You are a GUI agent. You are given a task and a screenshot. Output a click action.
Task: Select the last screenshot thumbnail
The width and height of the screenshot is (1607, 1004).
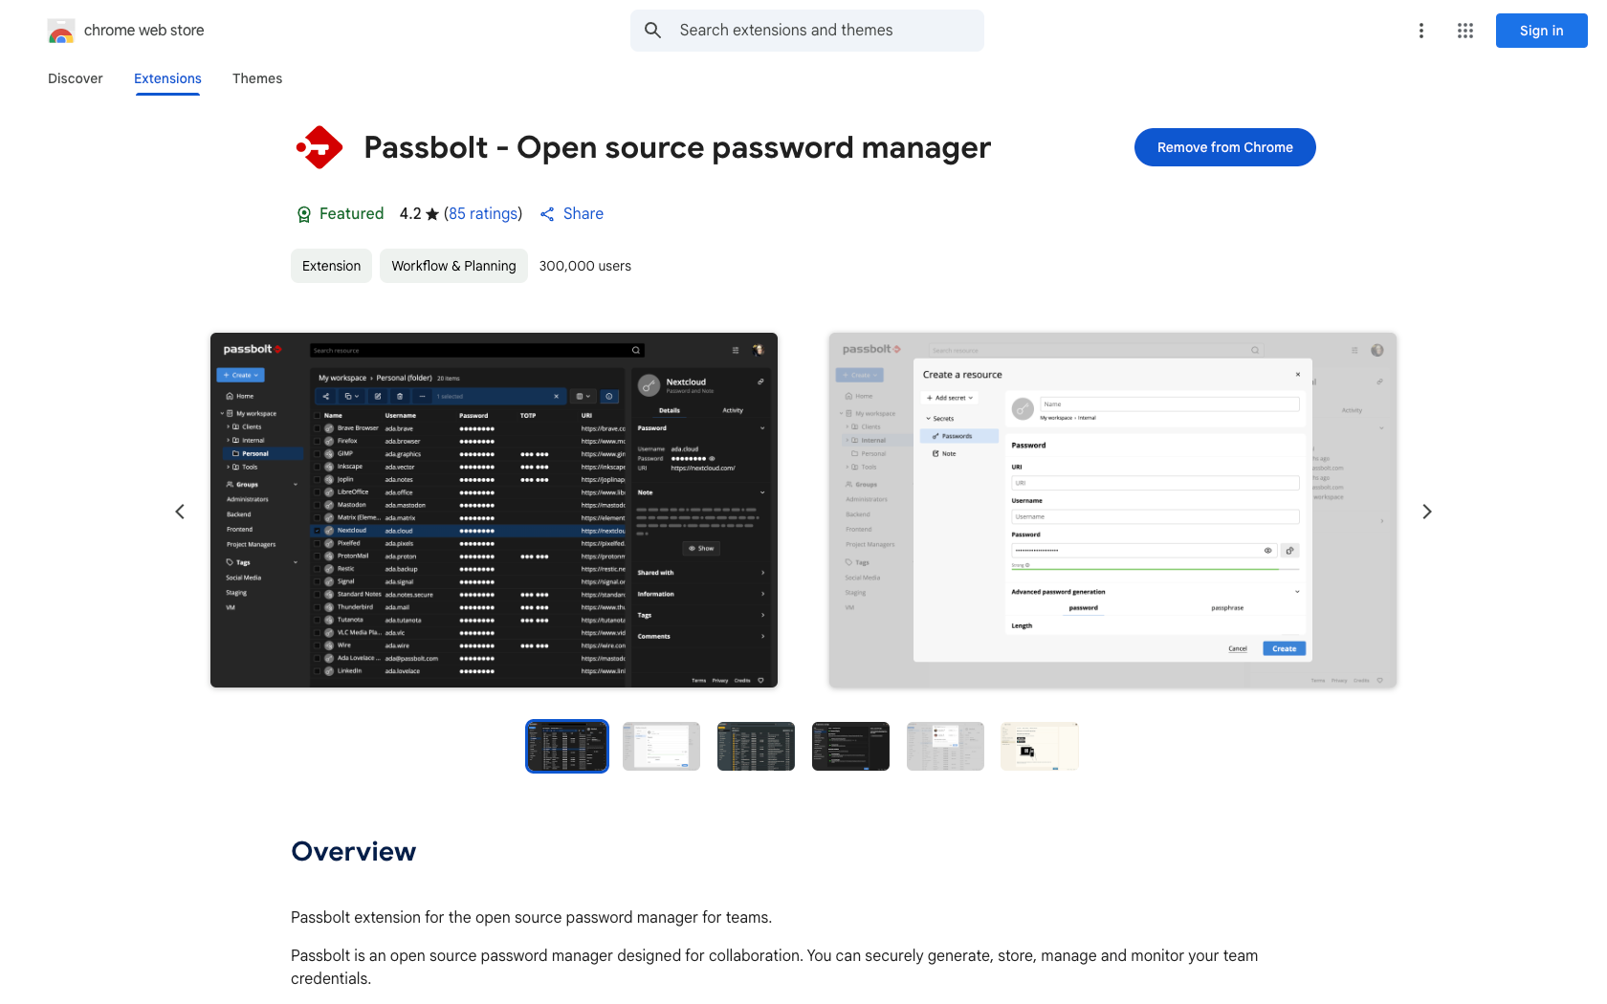point(1039,746)
